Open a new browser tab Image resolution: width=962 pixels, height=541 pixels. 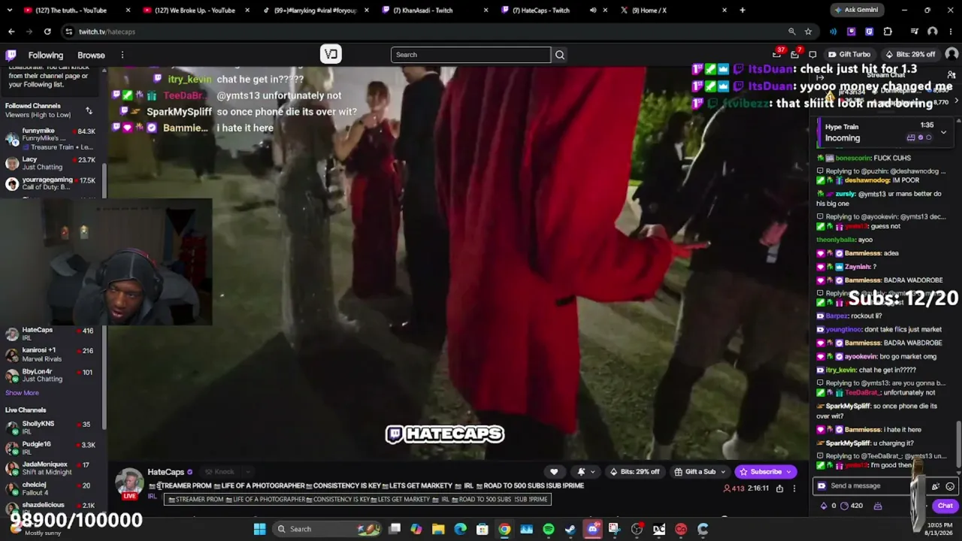(743, 11)
